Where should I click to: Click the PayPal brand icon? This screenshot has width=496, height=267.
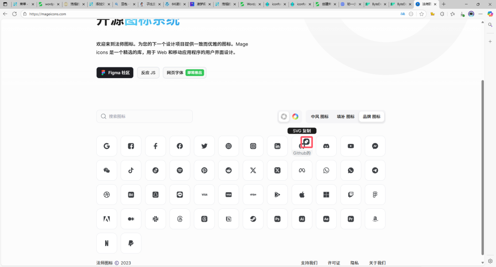point(131,243)
